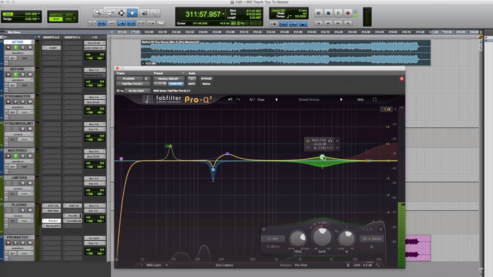493x277 pixels.
Task: Select the Grabber hand tool
Action: [x=132, y=13]
